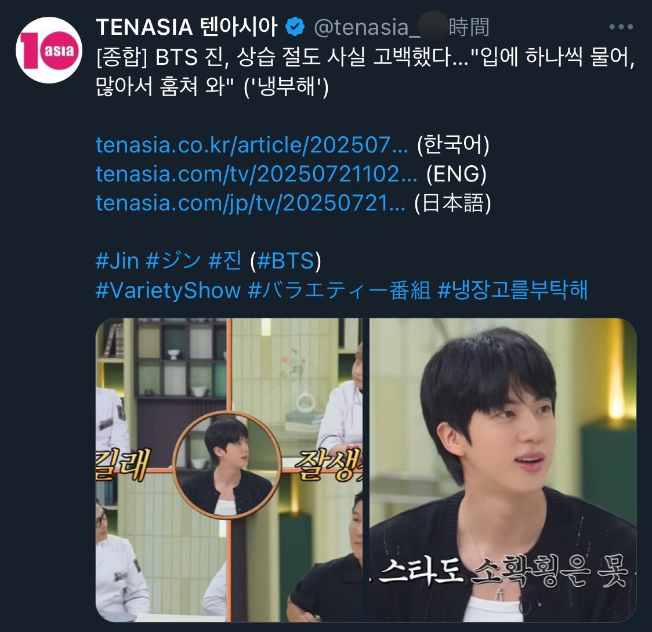The height and width of the screenshot is (632, 652).
Task: Click the circular inset in left image
Action: 227,465
